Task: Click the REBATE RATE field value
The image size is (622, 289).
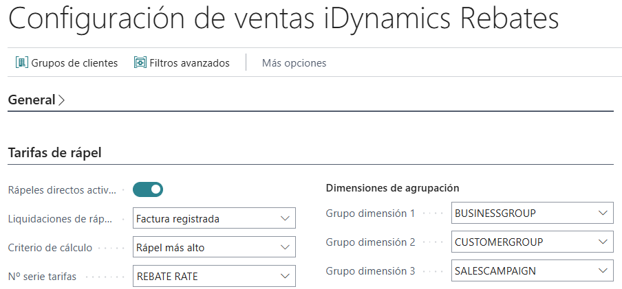Action: tap(167, 277)
